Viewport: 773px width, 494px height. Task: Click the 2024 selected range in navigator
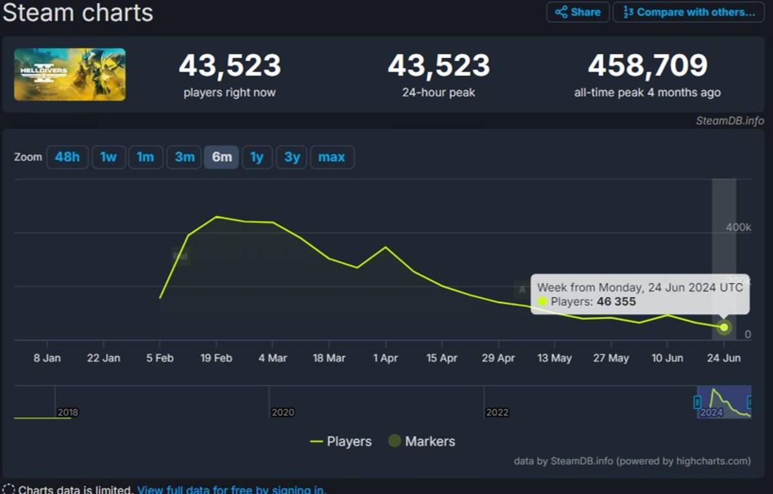tap(724, 402)
